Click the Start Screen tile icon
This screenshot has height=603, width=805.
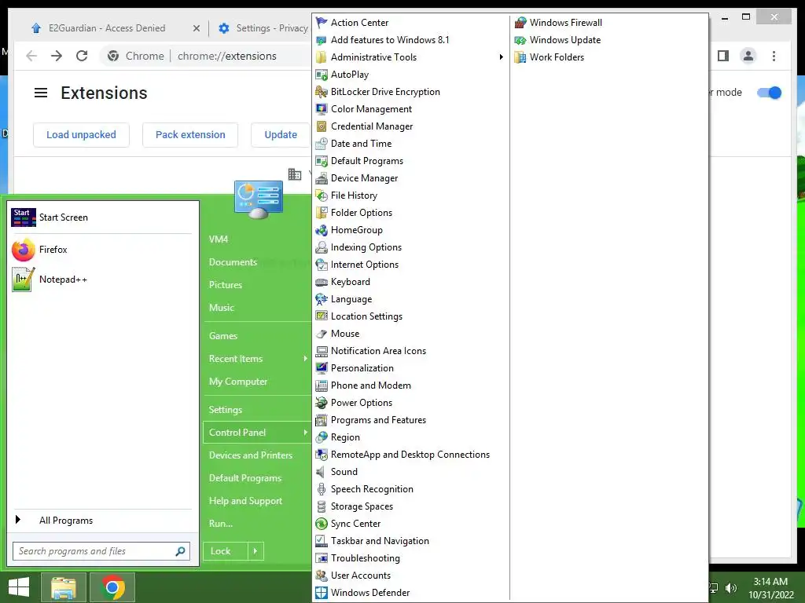(x=23, y=217)
